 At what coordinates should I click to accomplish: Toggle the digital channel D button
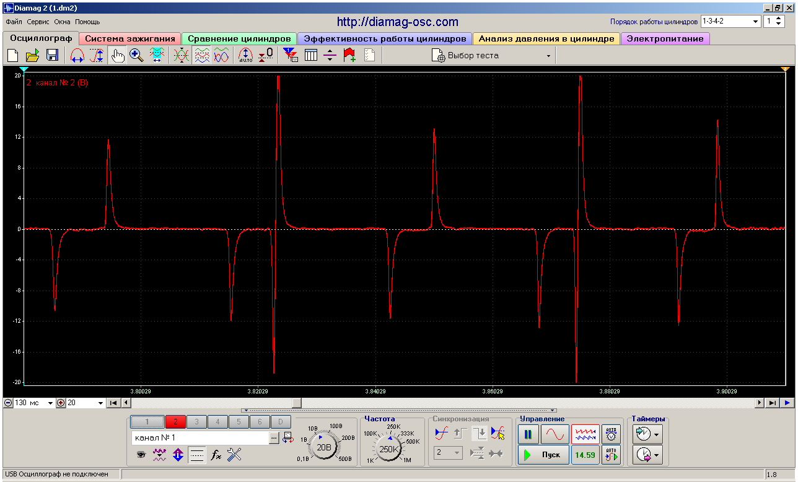pyautogui.click(x=281, y=422)
